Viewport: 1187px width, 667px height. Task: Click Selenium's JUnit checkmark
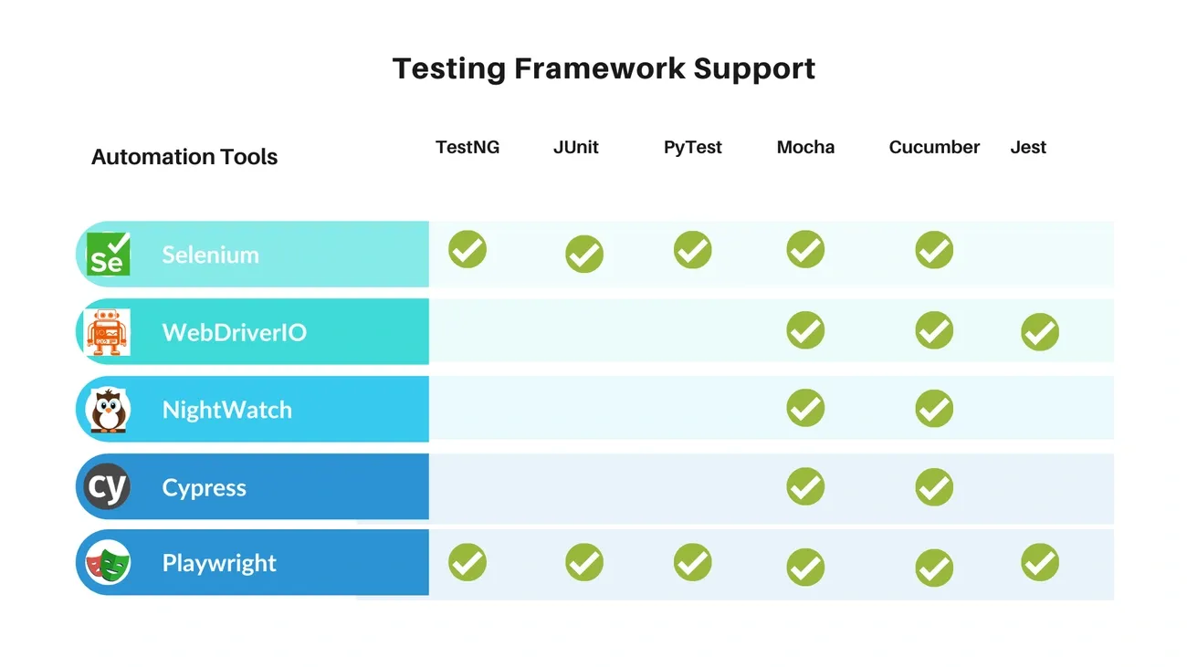click(x=584, y=255)
